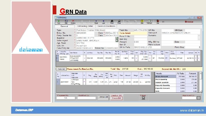
Task: Click lookup icon beside Sales Agent field
Action: [x=117, y=41]
